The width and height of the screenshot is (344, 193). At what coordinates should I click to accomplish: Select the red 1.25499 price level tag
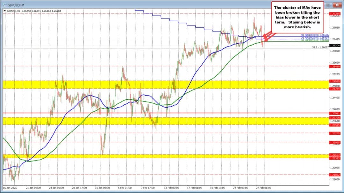pyautogui.click(x=336, y=66)
